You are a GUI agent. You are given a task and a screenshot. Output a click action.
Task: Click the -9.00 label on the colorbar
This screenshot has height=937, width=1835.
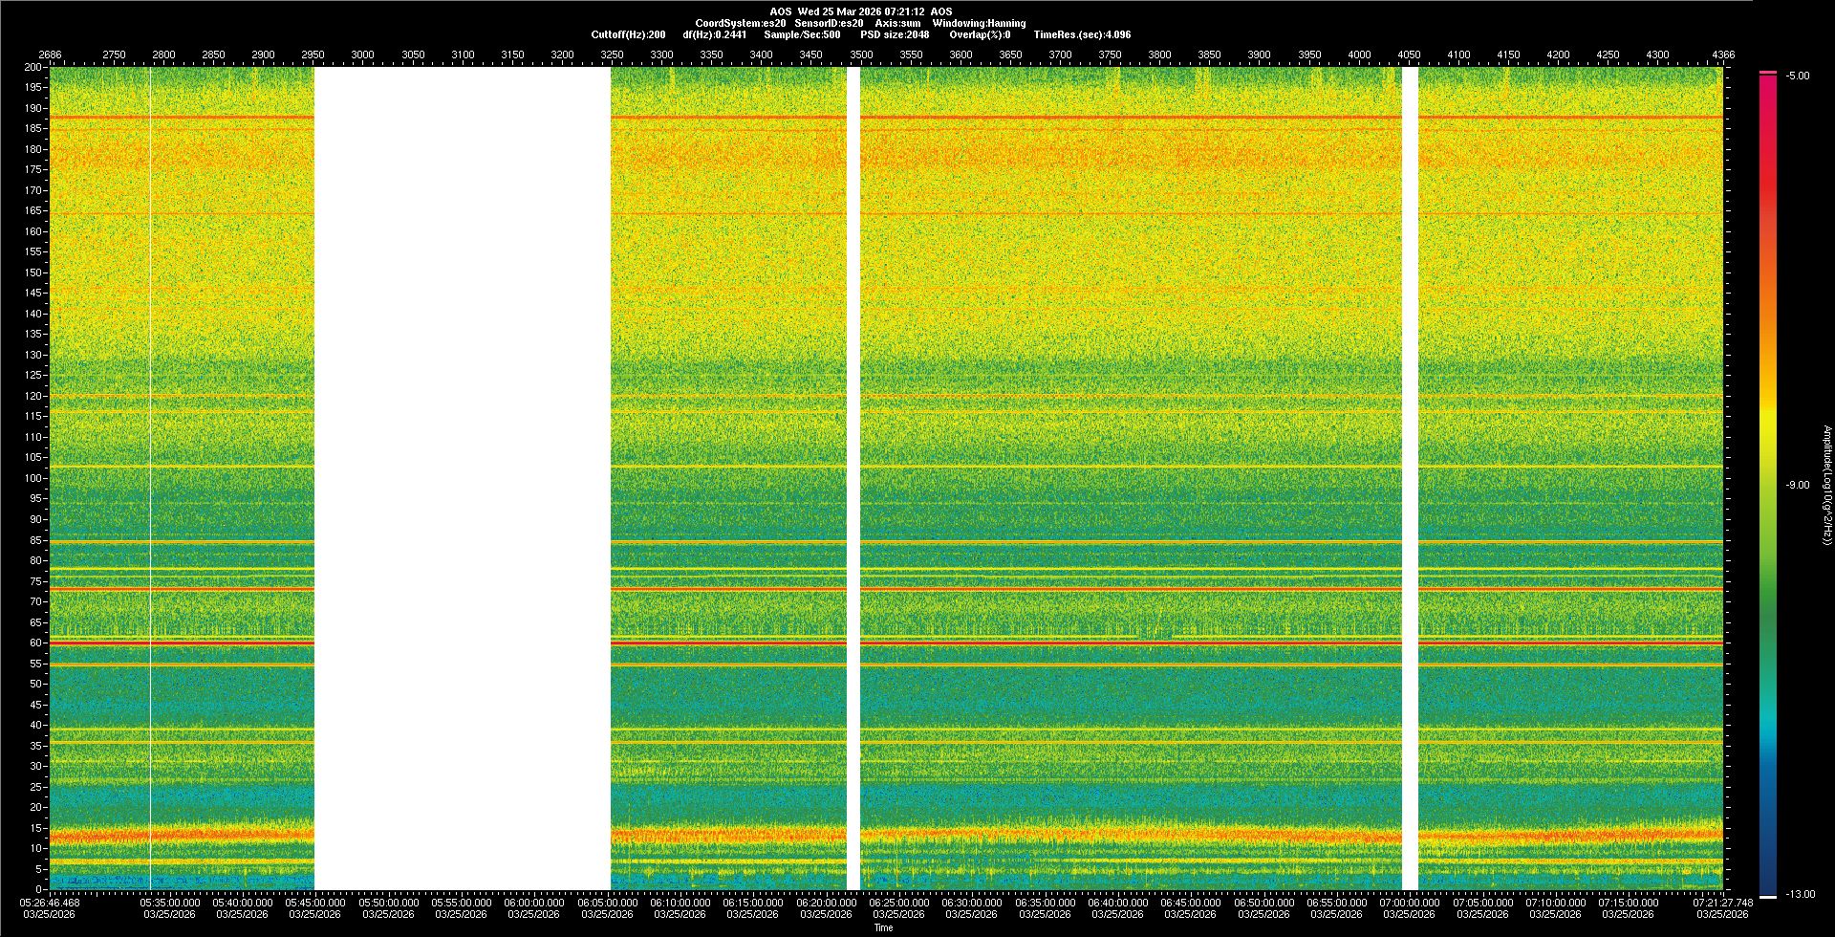pyautogui.click(x=1798, y=485)
